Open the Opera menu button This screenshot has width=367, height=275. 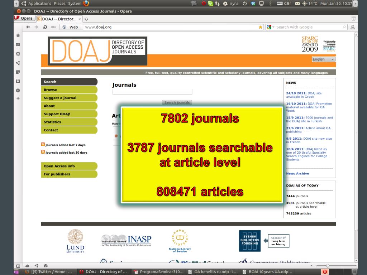(x=25, y=18)
